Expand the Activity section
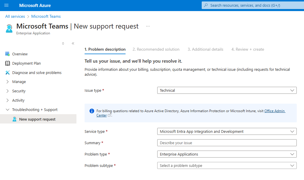This screenshot has width=304, height=180. (7, 100)
